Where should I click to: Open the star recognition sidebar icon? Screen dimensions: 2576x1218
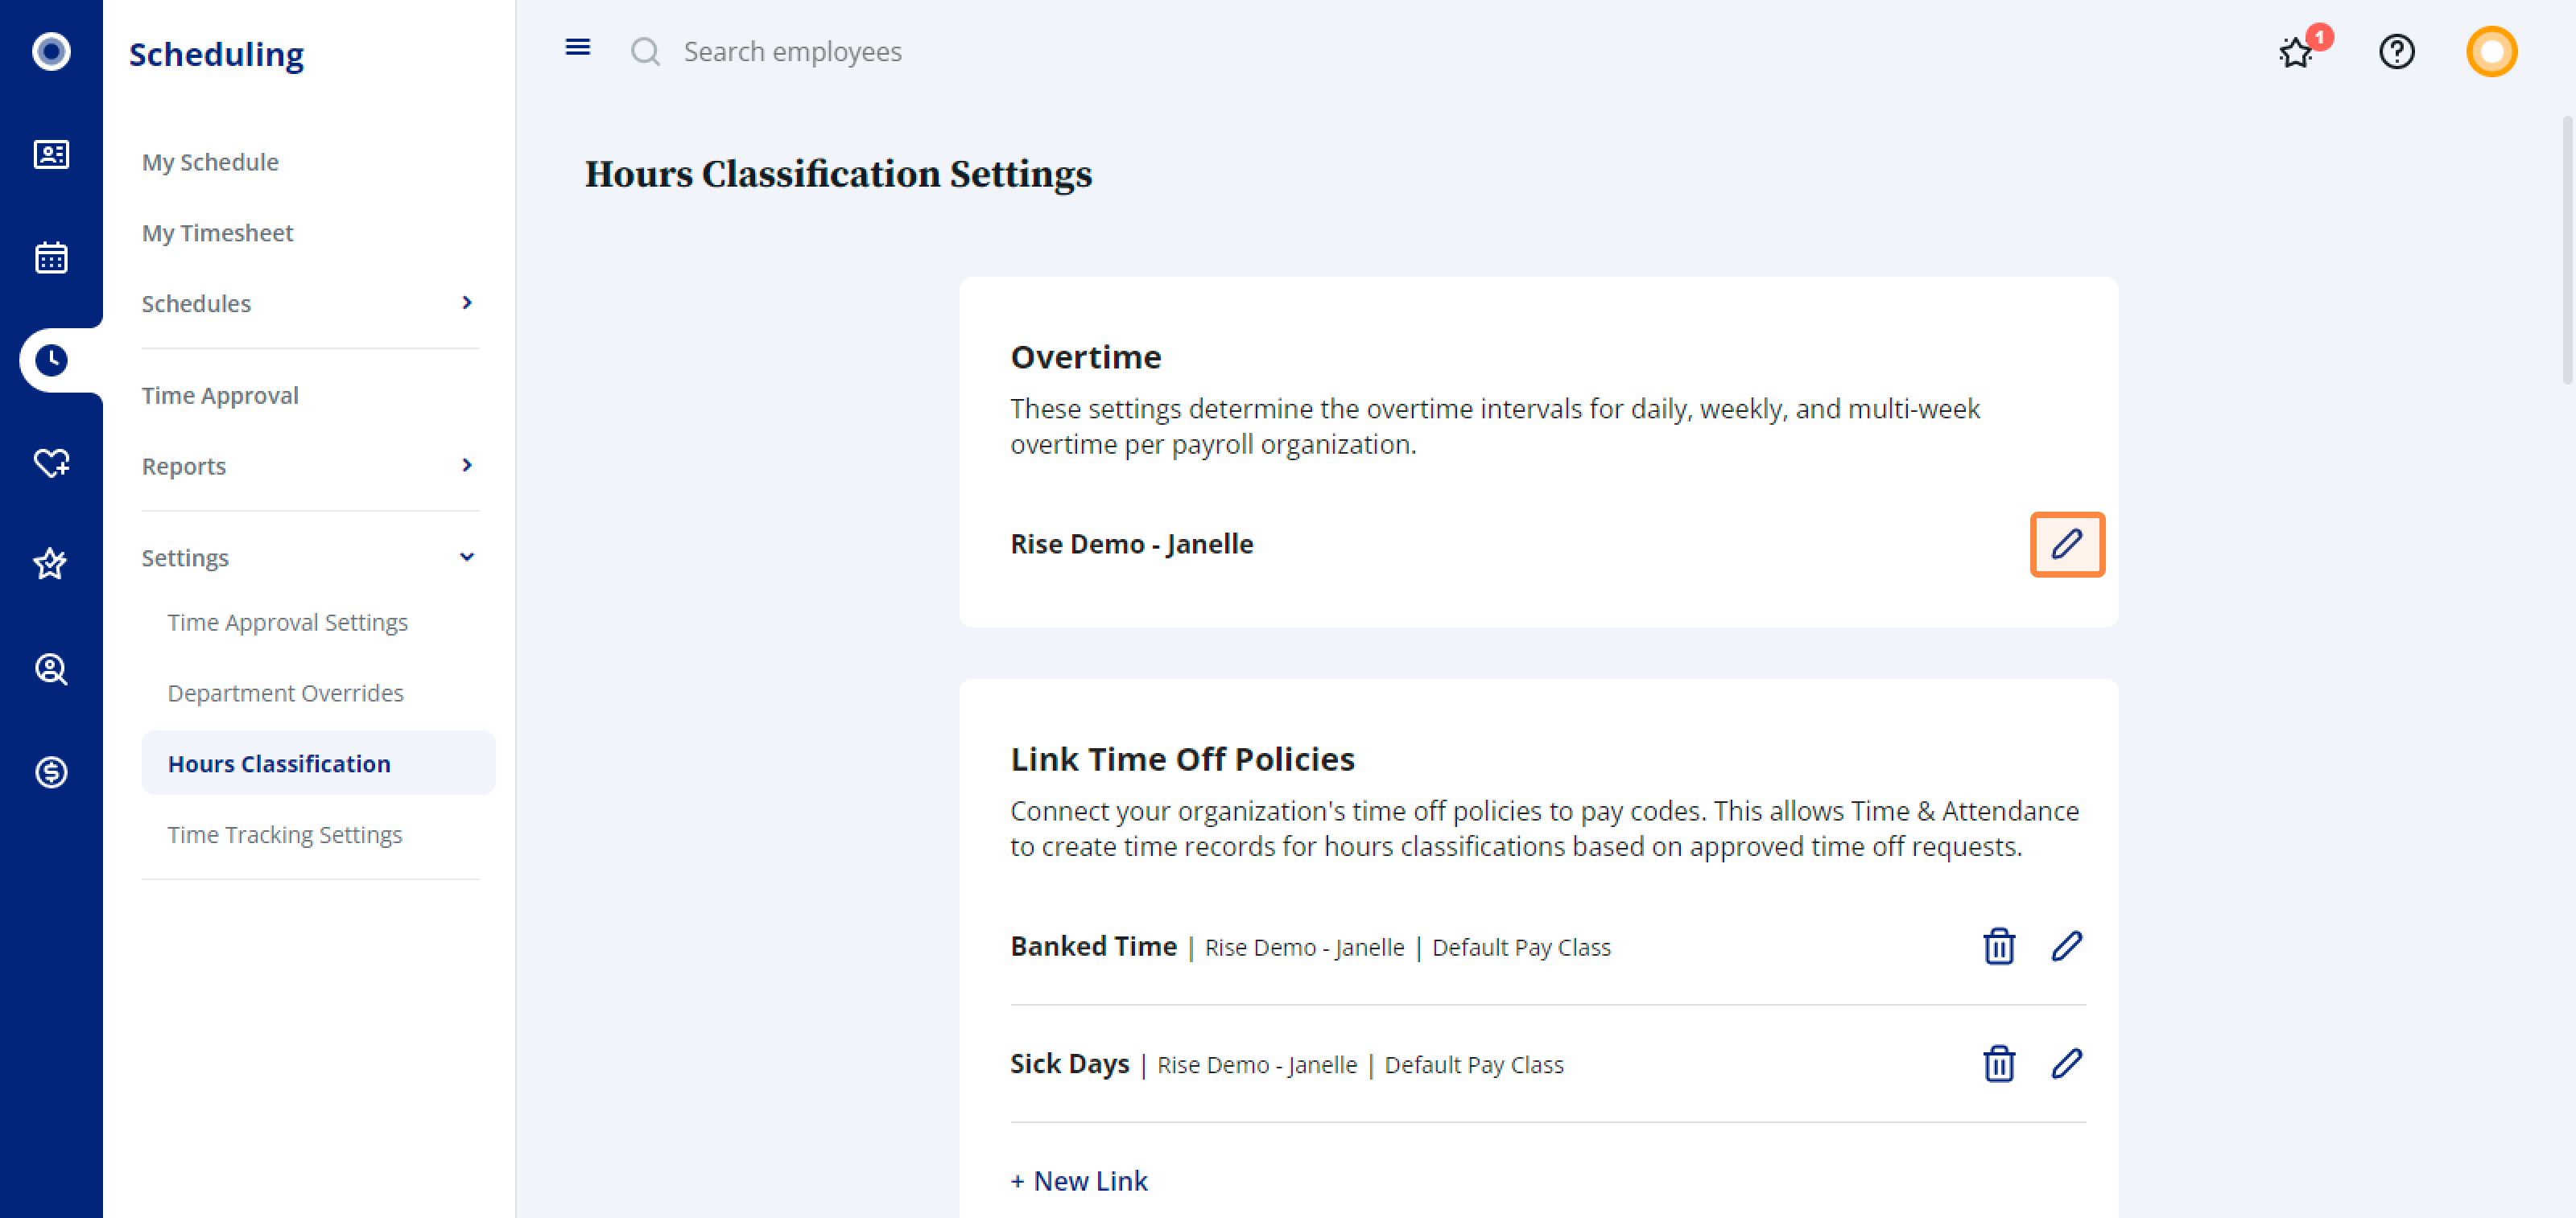(51, 566)
